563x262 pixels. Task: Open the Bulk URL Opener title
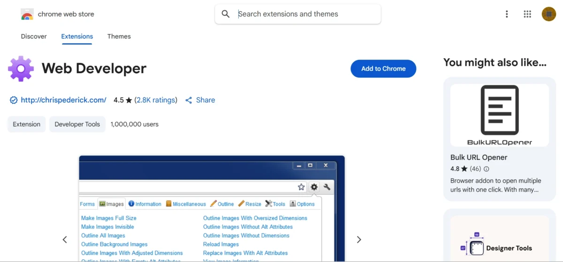[x=479, y=157]
